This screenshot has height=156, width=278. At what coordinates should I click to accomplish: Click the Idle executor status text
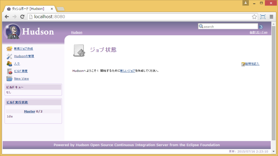10,116
